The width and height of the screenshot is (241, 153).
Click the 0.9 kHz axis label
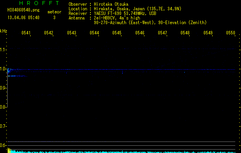point(3,88)
